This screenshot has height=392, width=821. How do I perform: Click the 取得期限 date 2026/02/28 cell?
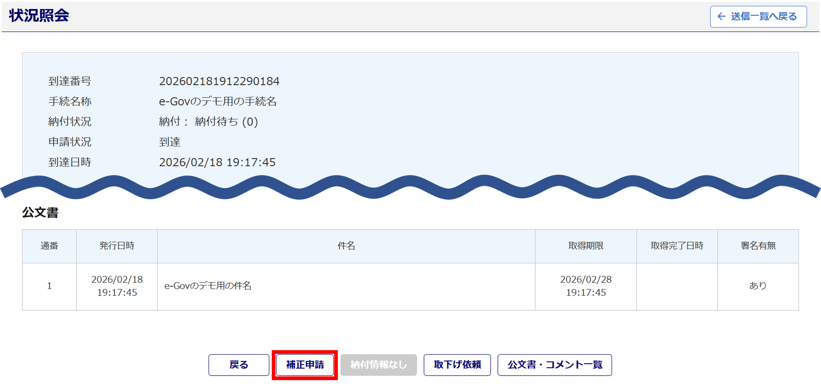(585, 286)
